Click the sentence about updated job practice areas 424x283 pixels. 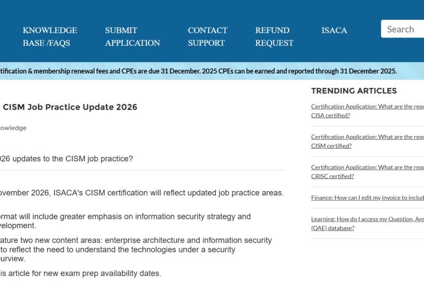(142, 193)
